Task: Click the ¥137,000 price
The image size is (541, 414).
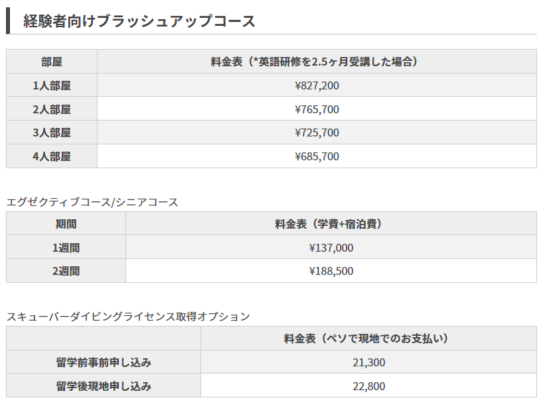Action: 331,248
